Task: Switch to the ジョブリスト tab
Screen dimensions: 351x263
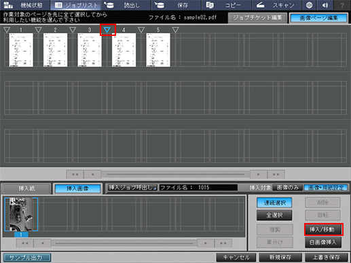Action: tap(75, 5)
